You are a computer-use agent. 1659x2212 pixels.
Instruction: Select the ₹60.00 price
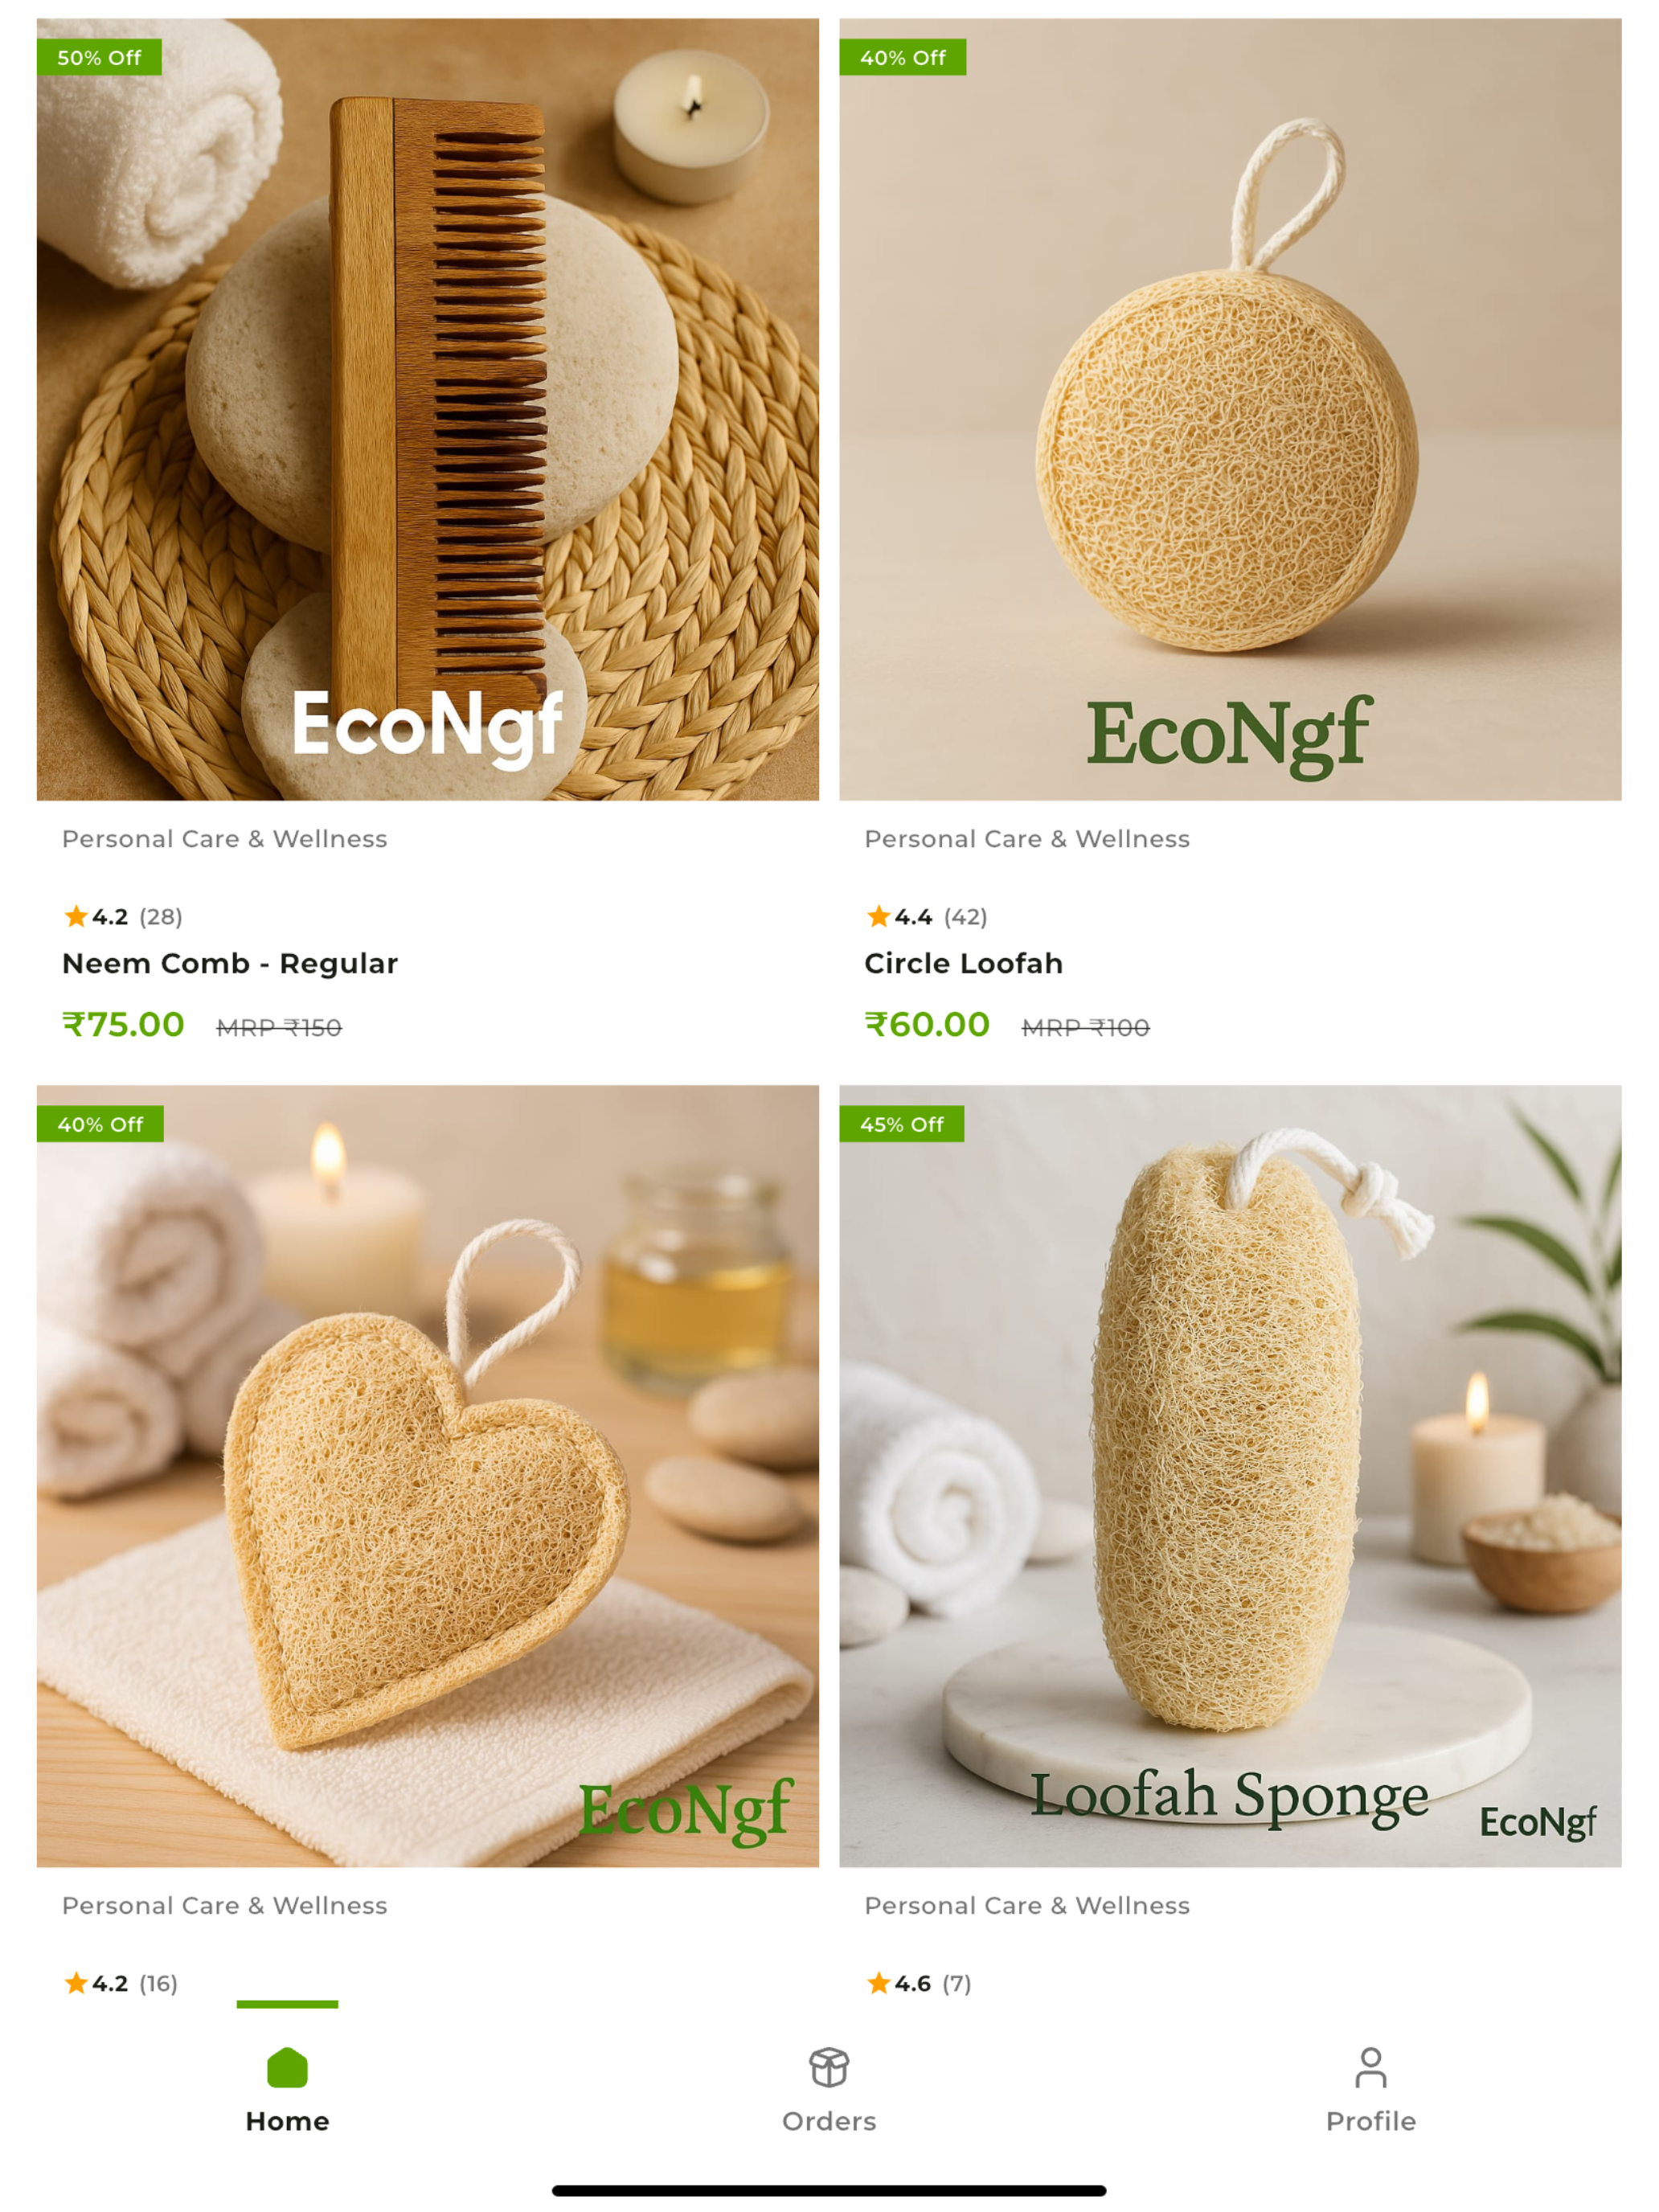927,1025
